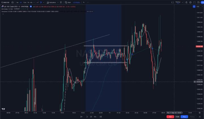The image size is (204, 119).
Task: Click the blue Publish button
Action: 202,2
